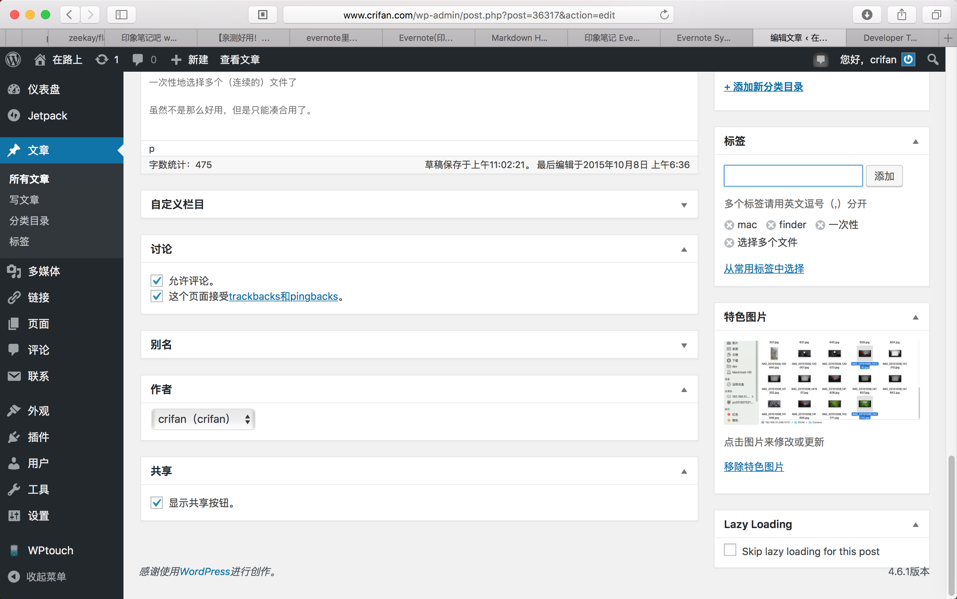Viewport: 957px width, 599px height.
Task: Uncheck the allow comments checkbox
Action: (x=157, y=281)
